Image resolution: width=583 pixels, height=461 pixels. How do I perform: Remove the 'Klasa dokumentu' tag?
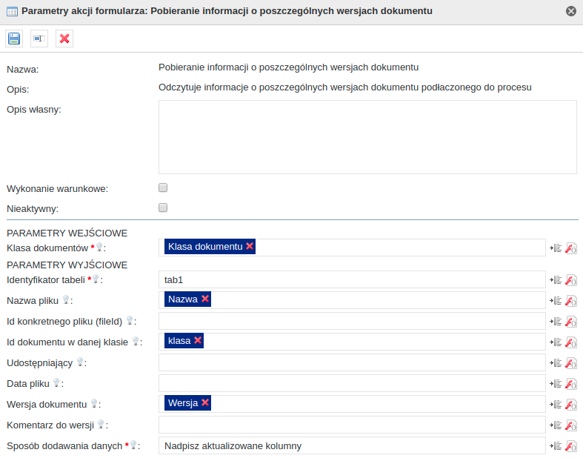[x=250, y=246]
